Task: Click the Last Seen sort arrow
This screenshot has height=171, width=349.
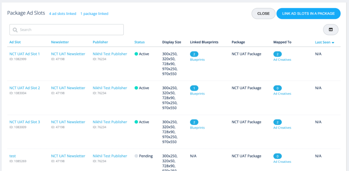Action: pyautogui.click(x=333, y=43)
